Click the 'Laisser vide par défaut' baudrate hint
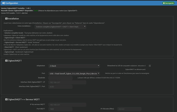The width and height of the screenshot is (177, 112). click(x=99, y=78)
